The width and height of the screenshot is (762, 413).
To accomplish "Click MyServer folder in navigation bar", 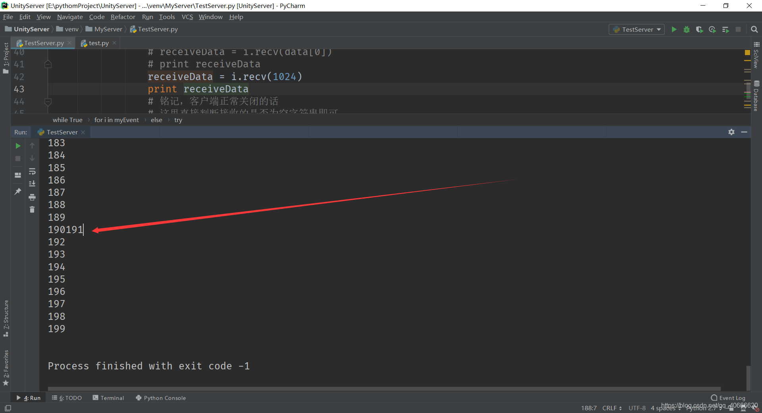I will click(104, 29).
